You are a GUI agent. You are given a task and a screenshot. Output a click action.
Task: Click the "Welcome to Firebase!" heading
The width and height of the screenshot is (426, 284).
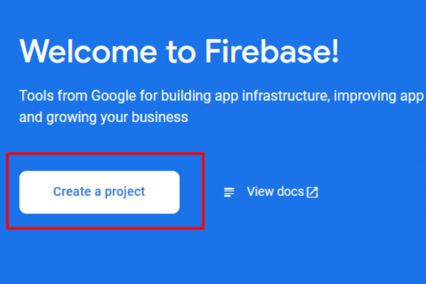[x=179, y=51]
